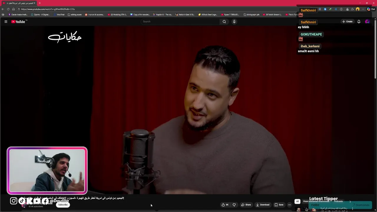The image size is (377, 212).
Task: Reload the page
Action: pyautogui.click(x=8, y=9)
